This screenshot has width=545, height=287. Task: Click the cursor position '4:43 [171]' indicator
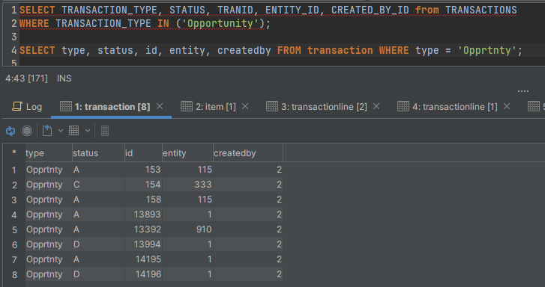click(26, 78)
